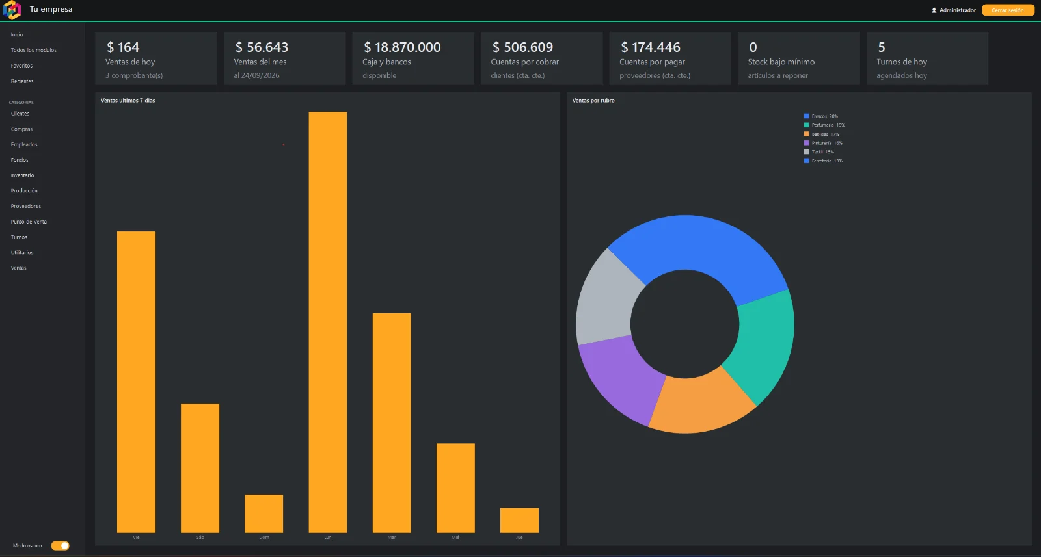Click the Ventas del mes card
Screen dimensions: 1041x557
coord(284,58)
